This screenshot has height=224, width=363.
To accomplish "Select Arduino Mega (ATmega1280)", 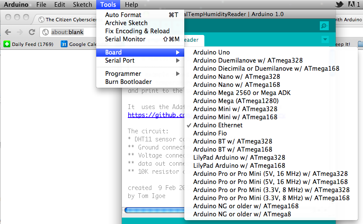I will tap(271, 101).
